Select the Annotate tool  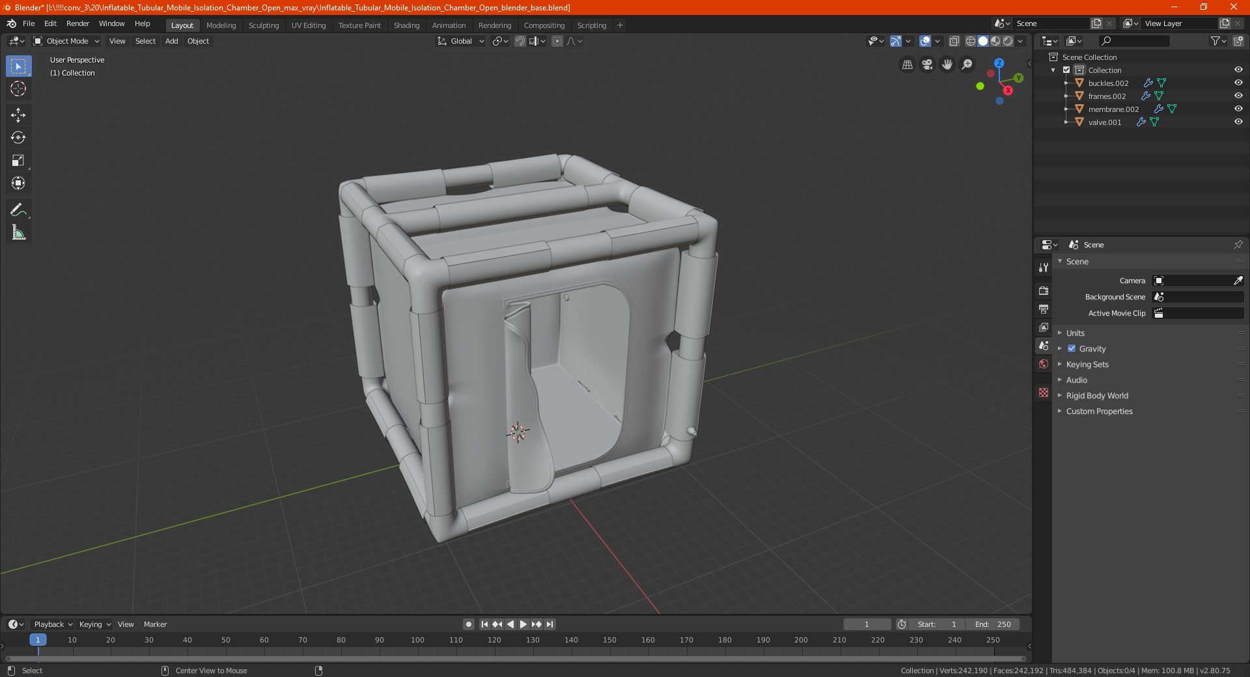pyautogui.click(x=18, y=210)
